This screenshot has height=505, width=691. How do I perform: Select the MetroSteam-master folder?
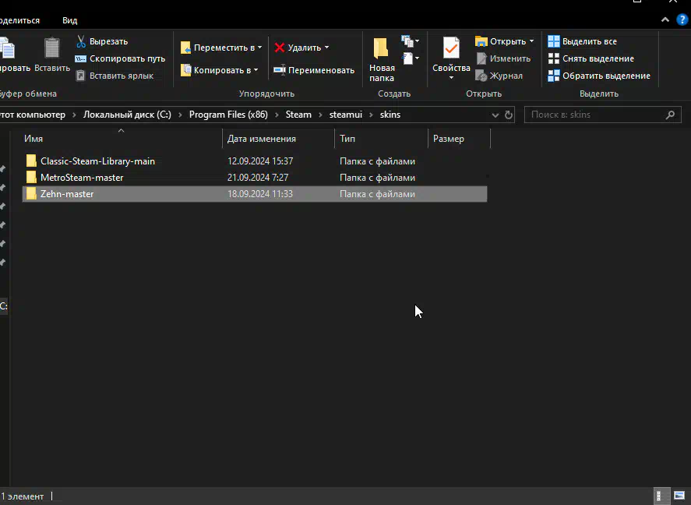(x=255, y=178)
